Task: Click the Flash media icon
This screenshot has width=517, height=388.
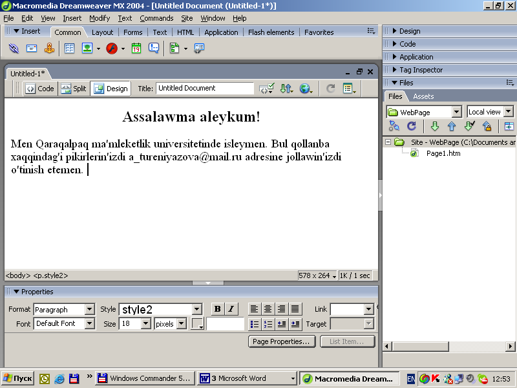Action: click(112, 48)
